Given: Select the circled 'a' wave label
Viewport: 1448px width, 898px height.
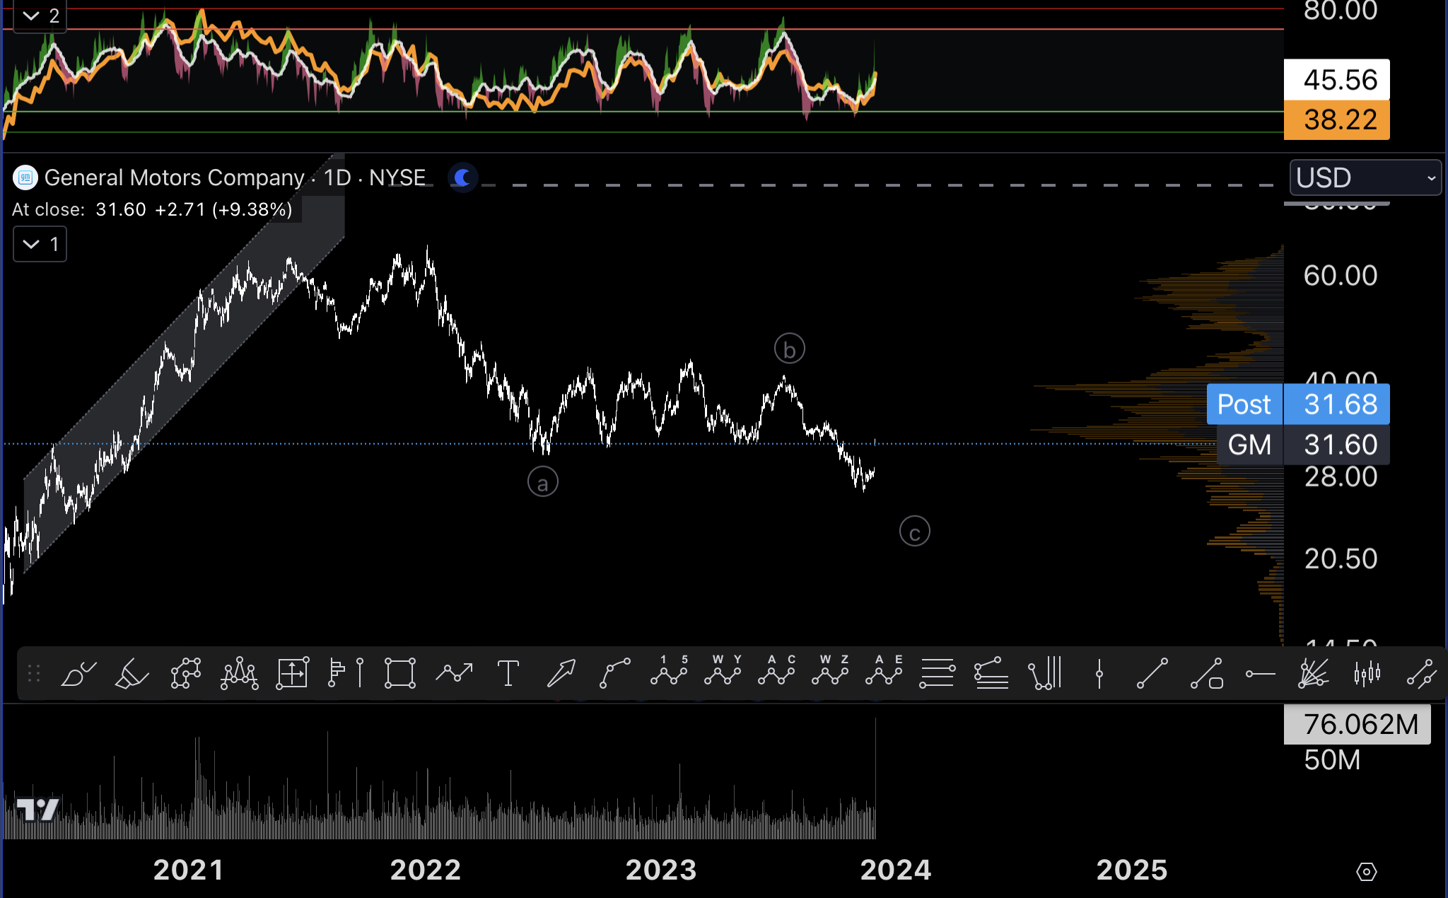Looking at the screenshot, I should (x=543, y=482).
